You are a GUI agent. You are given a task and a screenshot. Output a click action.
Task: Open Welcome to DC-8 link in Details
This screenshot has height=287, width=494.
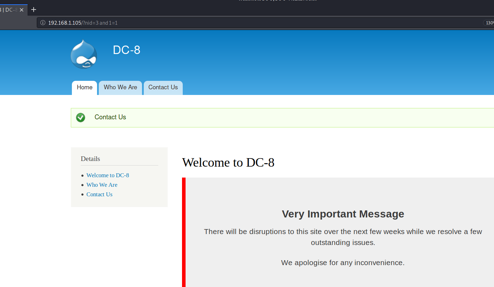[x=108, y=175]
